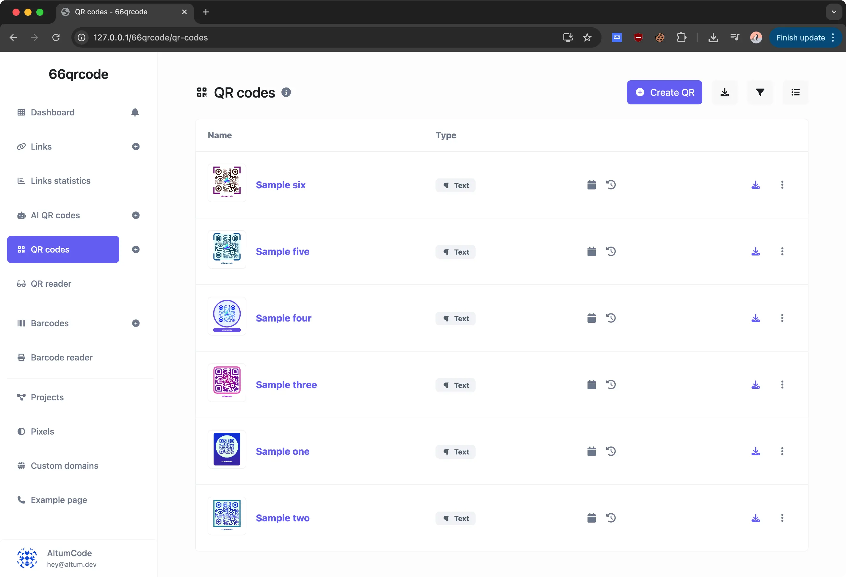Click the plus icon beside Links
Image resolution: width=846 pixels, height=577 pixels.
click(136, 147)
